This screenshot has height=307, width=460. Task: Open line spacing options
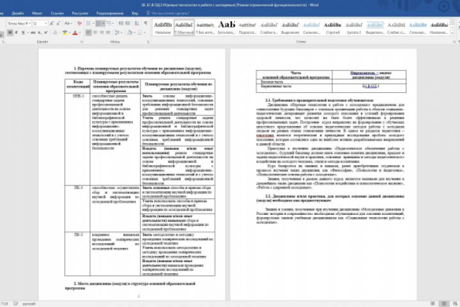click(118, 33)
